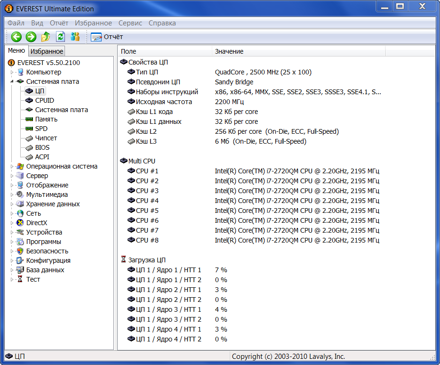Select the Чипсет tree item
The height and width of the screenshot is (365, 440).
[x=46, y=138]
